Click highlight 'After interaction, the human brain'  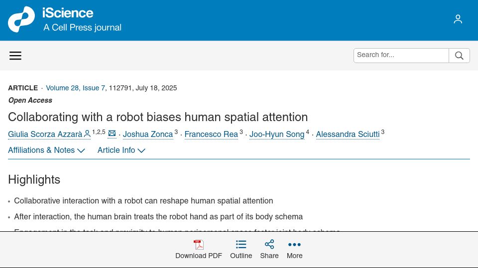[158, 217]
